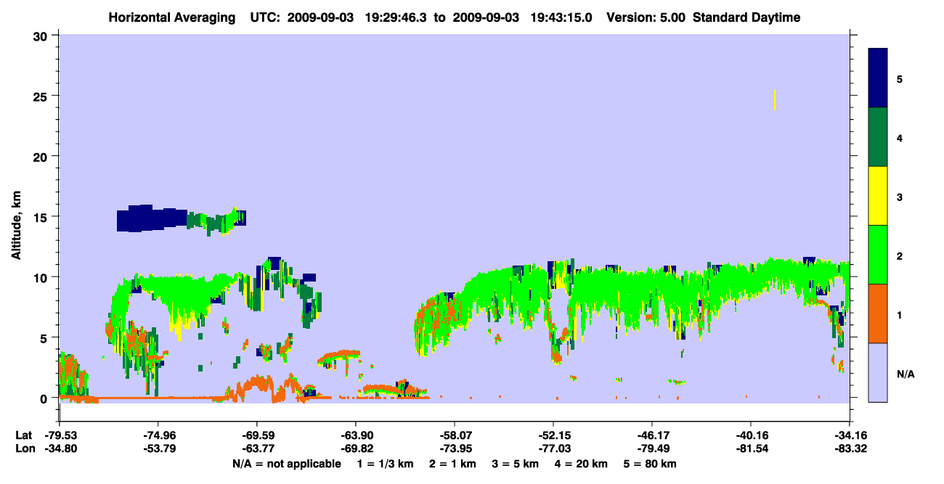This screenshot has height=484, width=944.
Task: Click the bright green color bar segment labeled 2
Action: [x=878, y=255]
